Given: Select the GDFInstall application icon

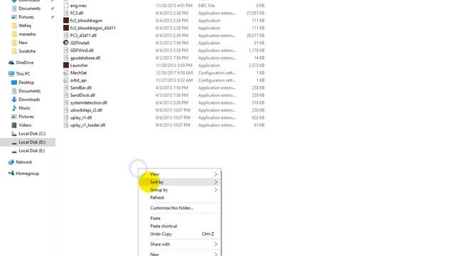Looking at the screenshot, I should coord(66,43).
